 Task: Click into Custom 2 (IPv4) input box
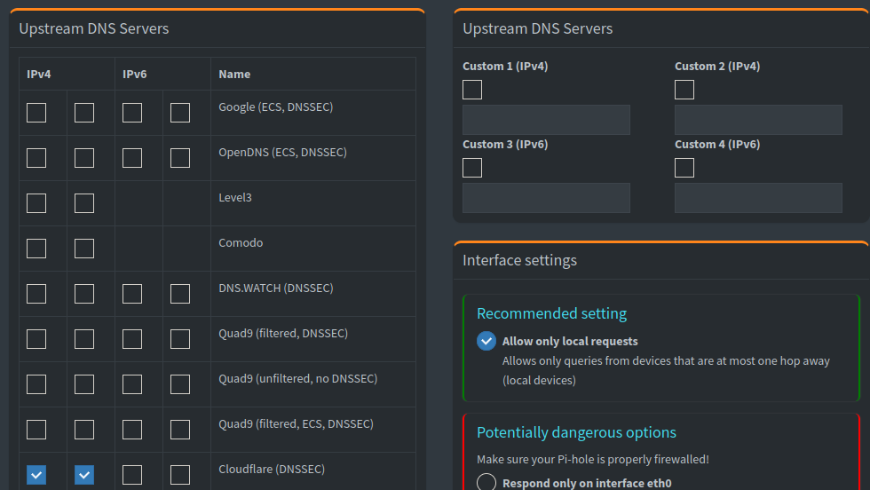(x=758, y=120)
